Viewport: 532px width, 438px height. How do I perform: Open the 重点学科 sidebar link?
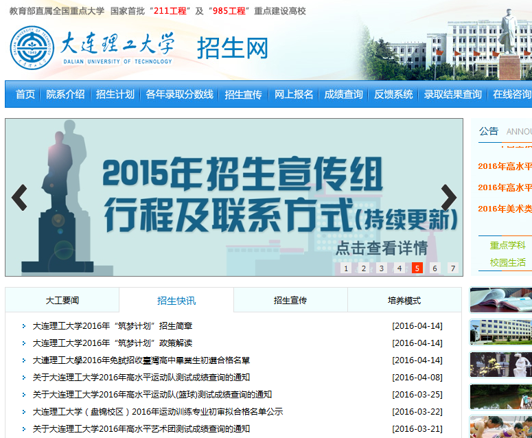click(507, 245)
